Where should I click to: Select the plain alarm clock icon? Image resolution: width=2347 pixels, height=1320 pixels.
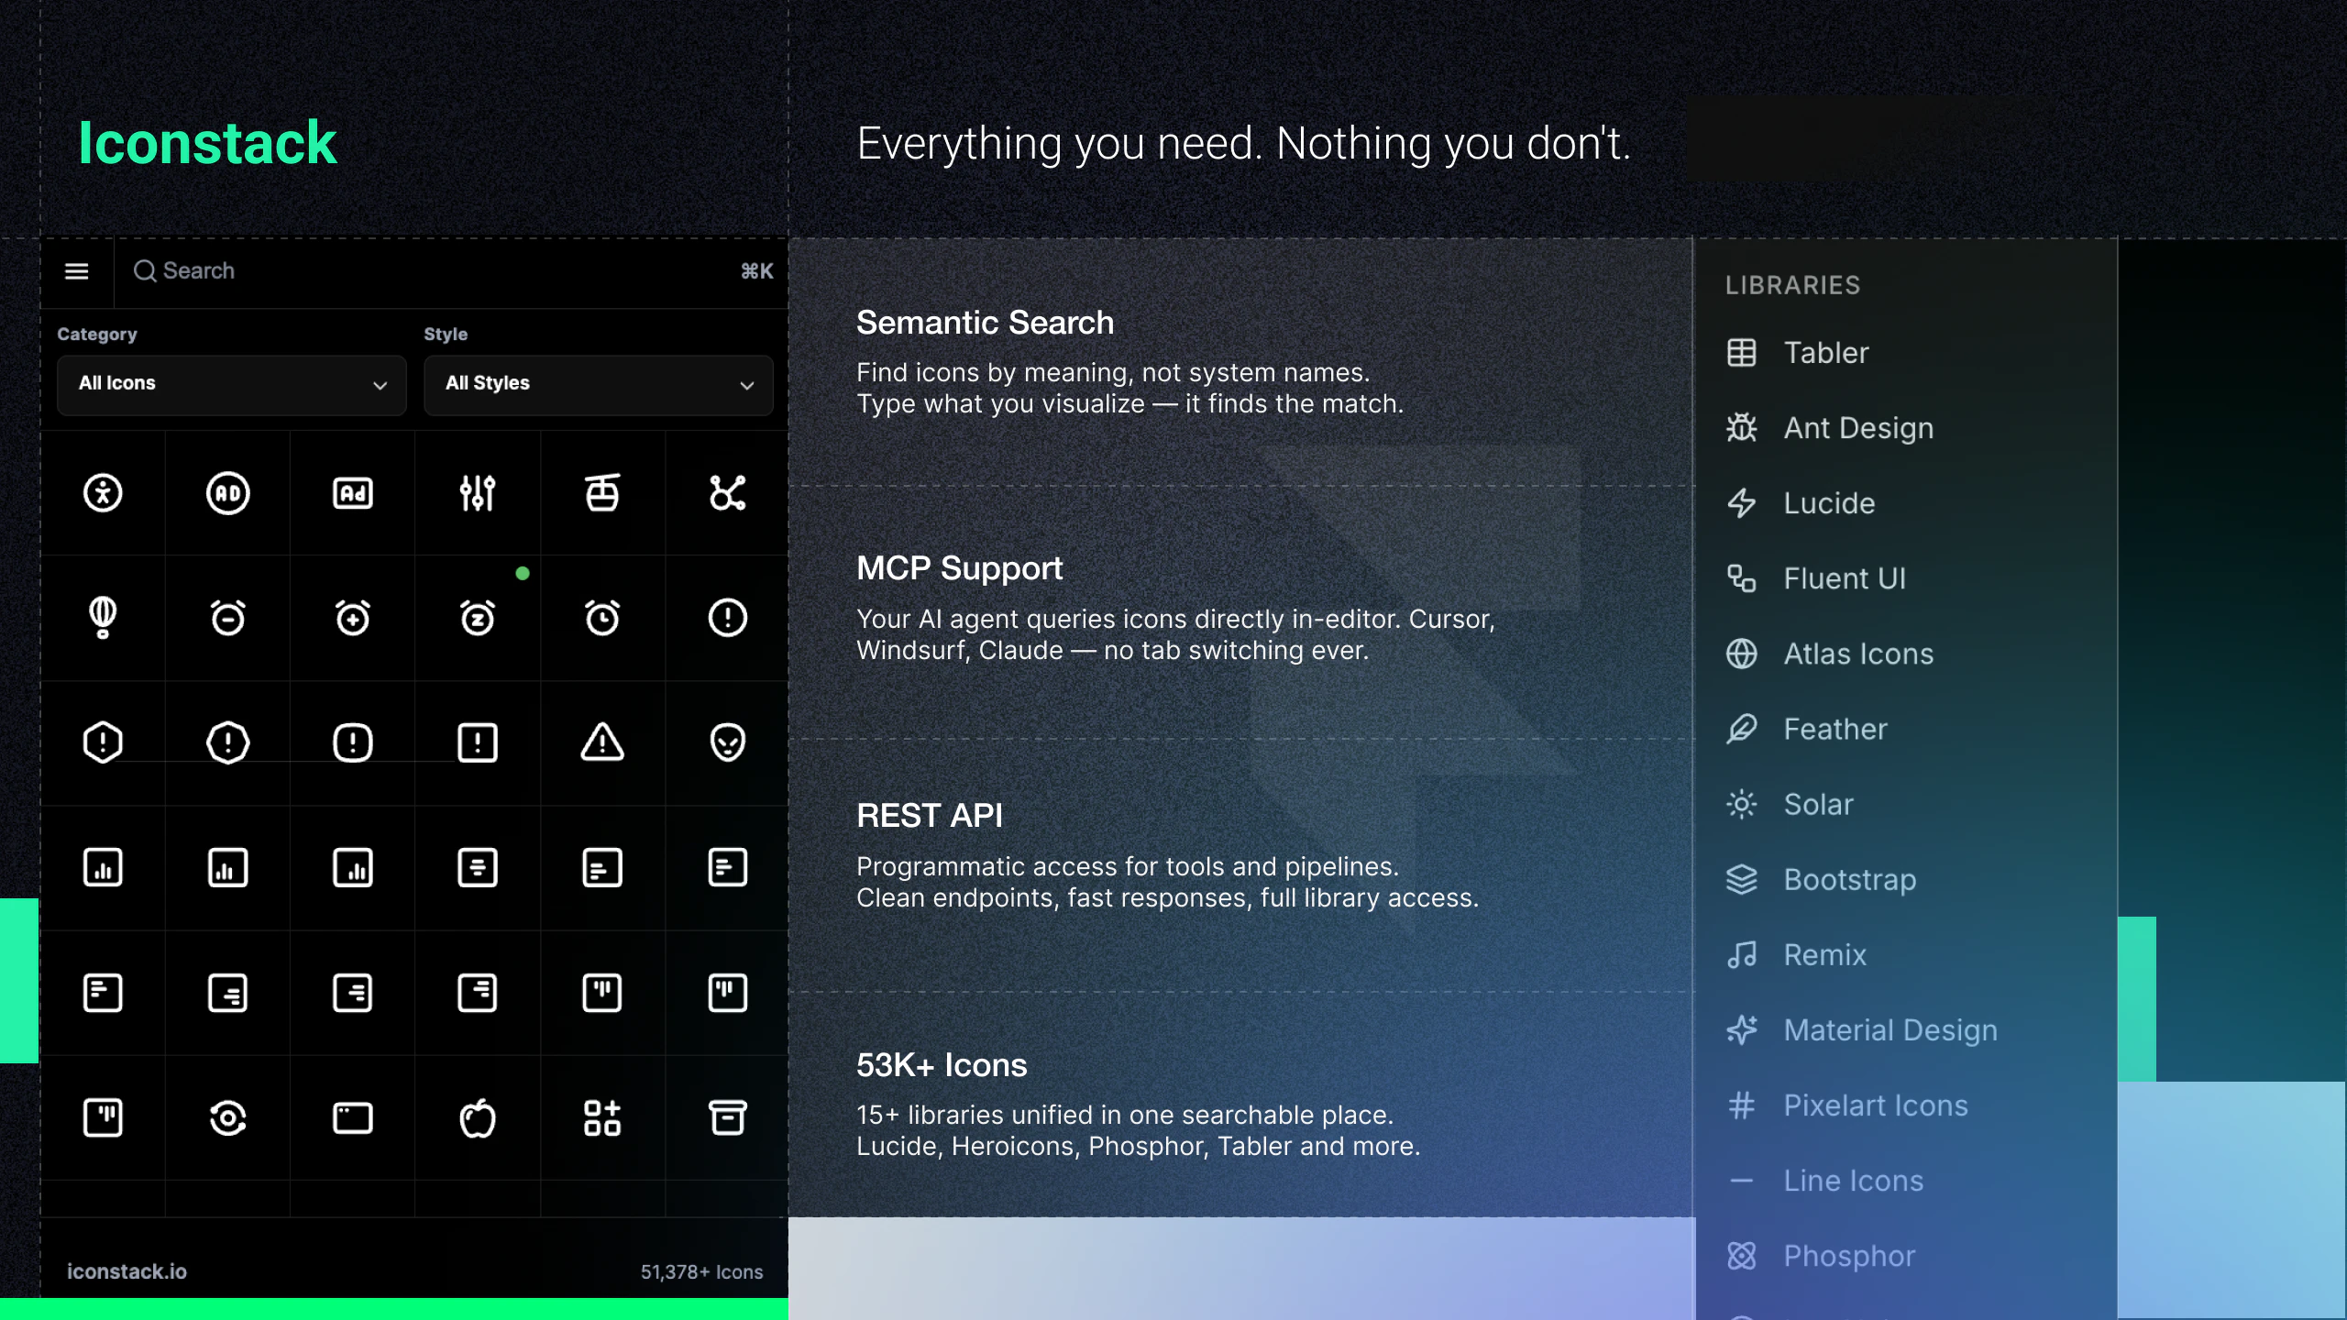click(x=602, y=618)
